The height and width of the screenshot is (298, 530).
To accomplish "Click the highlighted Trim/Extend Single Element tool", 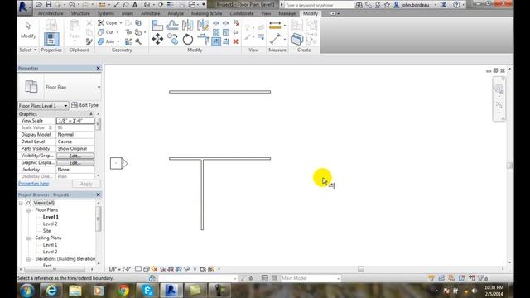I will click(x=216, y=41).
